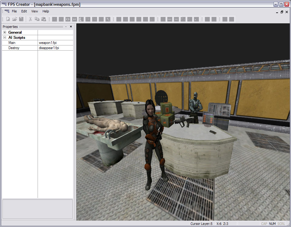Edit the Main script value weapon1.fpi
291x227 pixels.
pos(55,43)
